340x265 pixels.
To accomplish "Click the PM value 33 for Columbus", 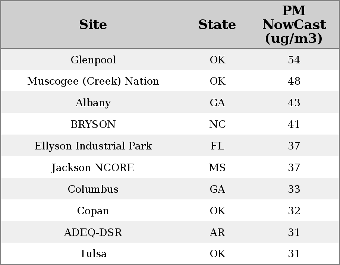I will pyautogui.click(x=294, y=189).
